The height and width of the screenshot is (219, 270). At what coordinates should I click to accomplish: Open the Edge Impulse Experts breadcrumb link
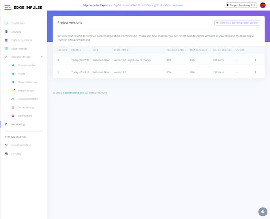click(96, 5)
